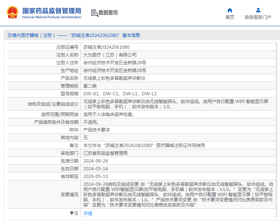Select the registration number 苏械注准20242061080 value
The width and height of the screenshot is (280, 222).
pyautogui.click(x=106, y=47)
